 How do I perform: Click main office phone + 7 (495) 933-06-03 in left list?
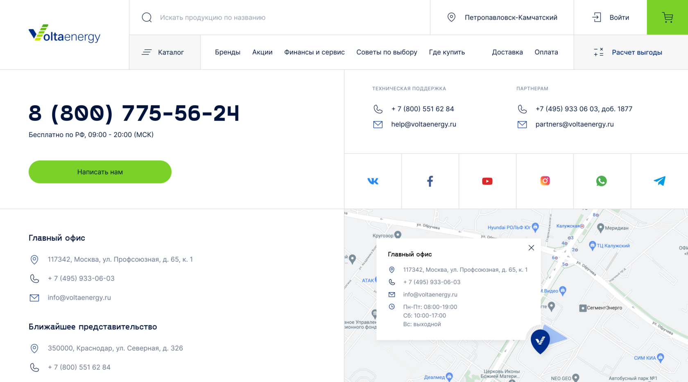tap(81, 278)
